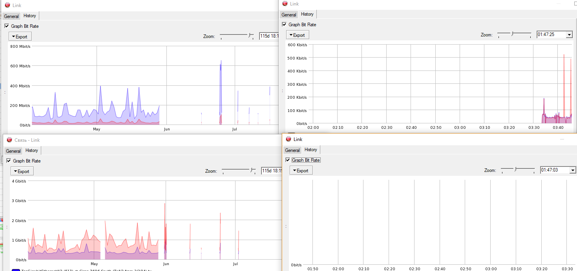Disable Graph Bit Rate in the Связь - Link window
Viewport: 577px width, 271px height.
(x=9, y=161)
